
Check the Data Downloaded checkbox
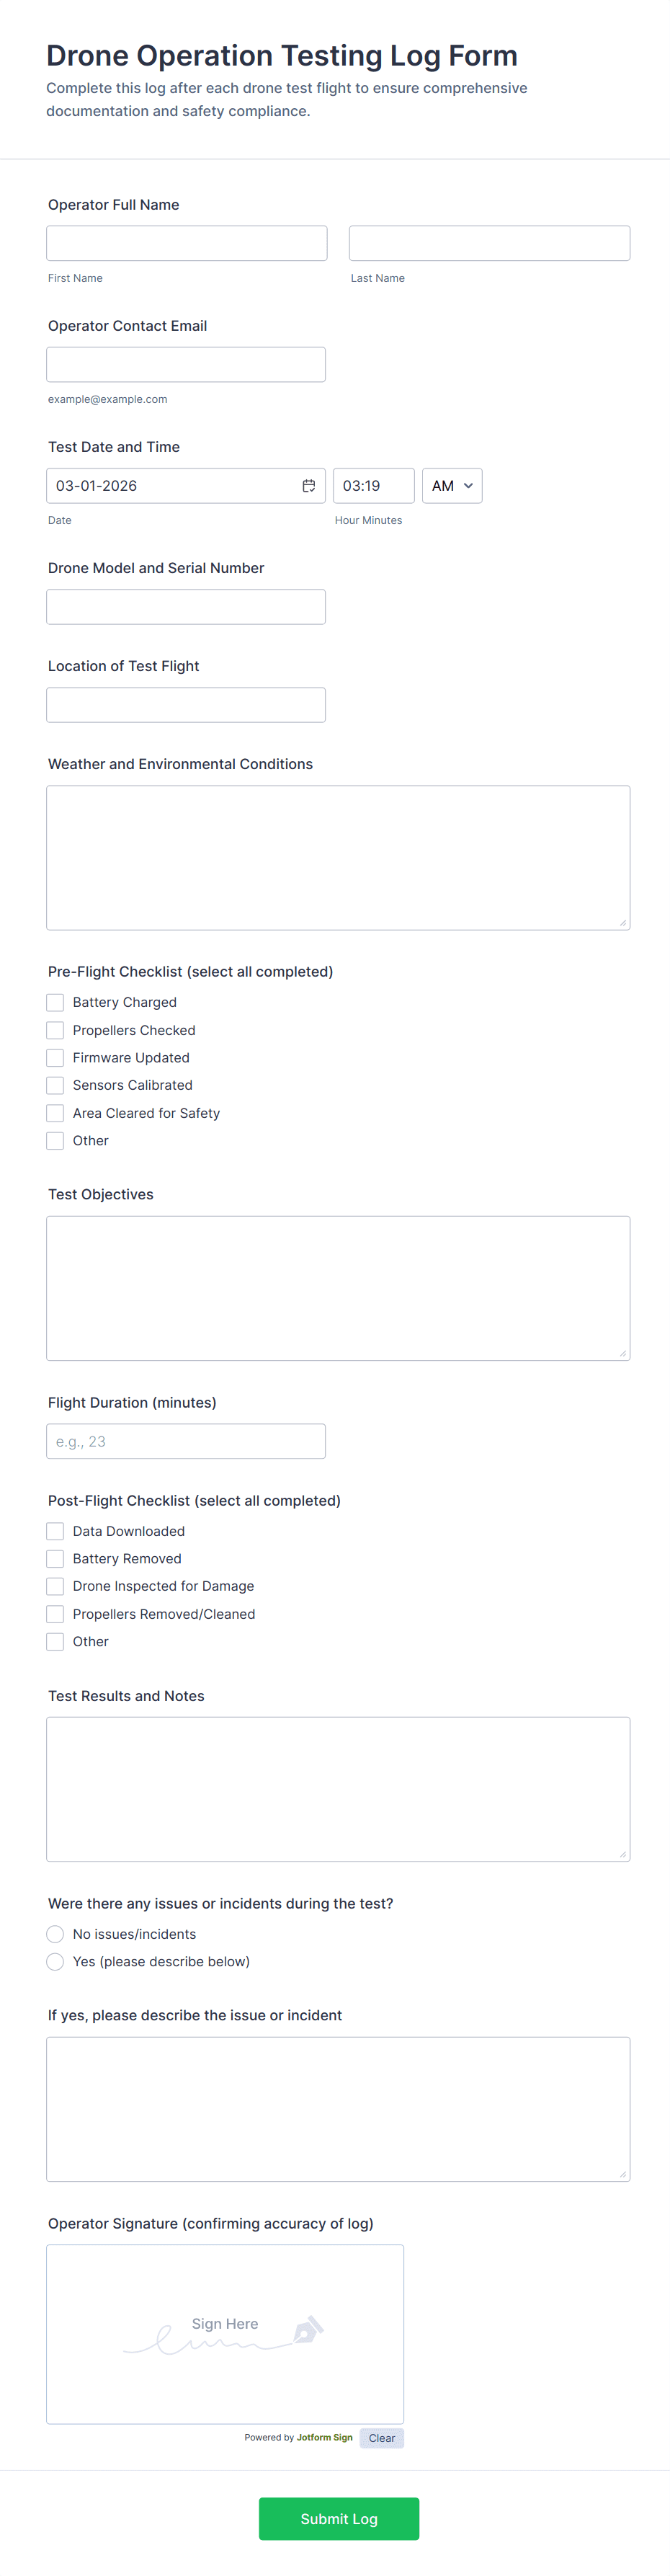point(56,1531)
